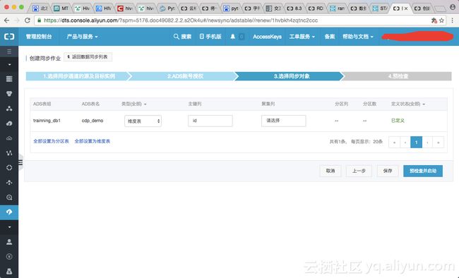Switch to the browser tab labeled 8.3

pyautogui.click(x=294, y=8)
